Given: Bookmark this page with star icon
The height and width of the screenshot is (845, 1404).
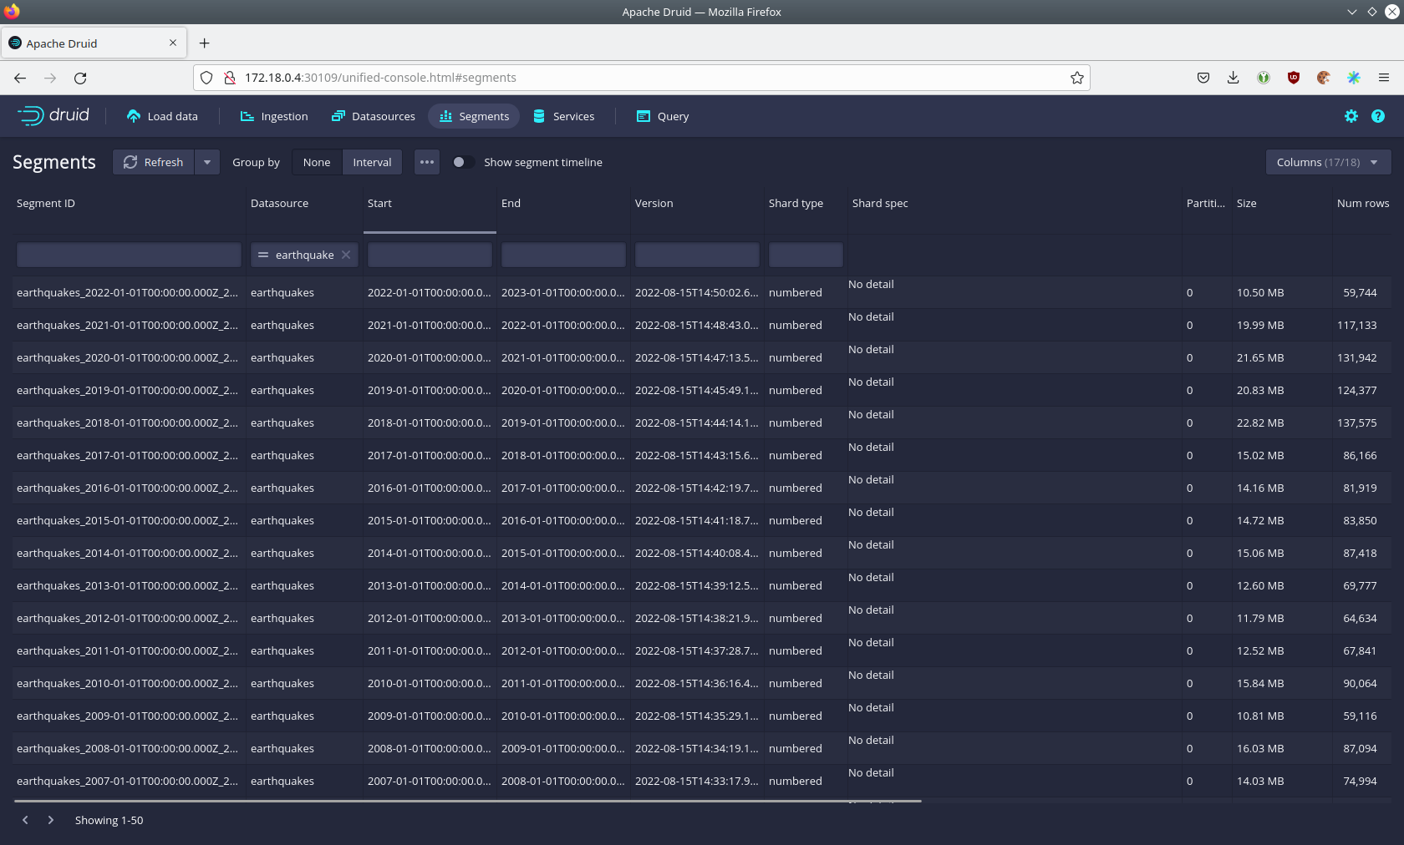Looking at the screenshot, I should [1077, 78].
